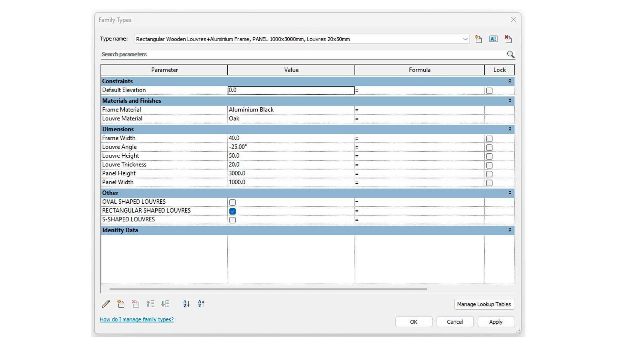Click Move Parameter Down icon
The height and width of the screenshot is (348, 620).
(165, 304)
